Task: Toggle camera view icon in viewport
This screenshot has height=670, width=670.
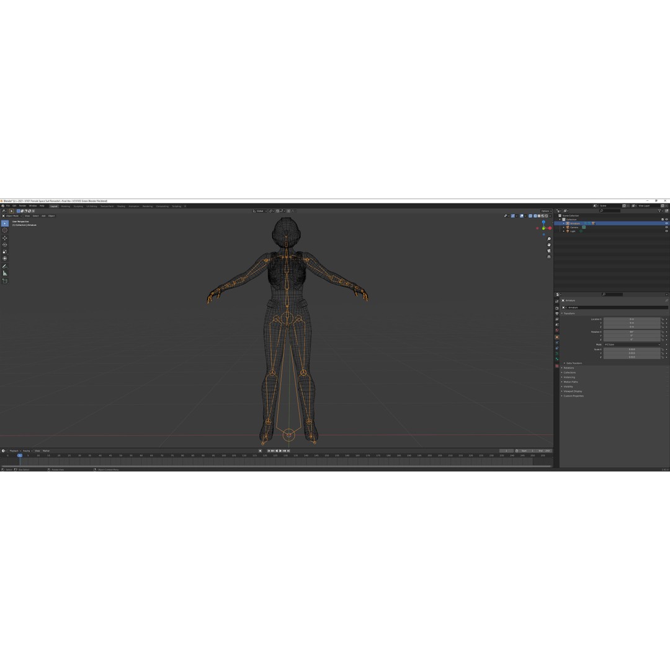Action: pos(549,251)
